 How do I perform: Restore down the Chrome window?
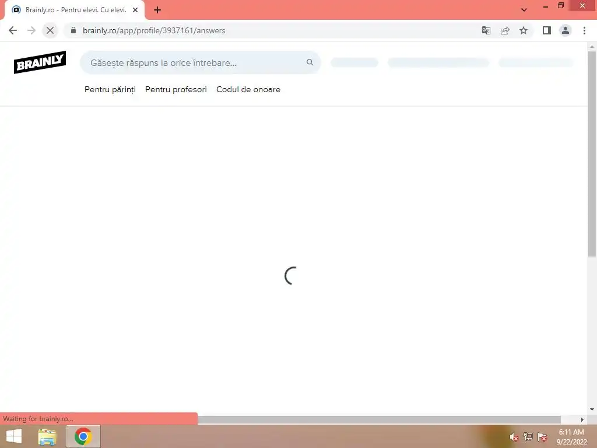(x=561, y=6)
